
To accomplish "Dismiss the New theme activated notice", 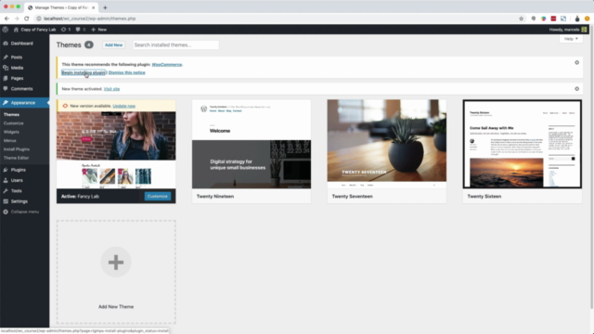I will (576, 89).
